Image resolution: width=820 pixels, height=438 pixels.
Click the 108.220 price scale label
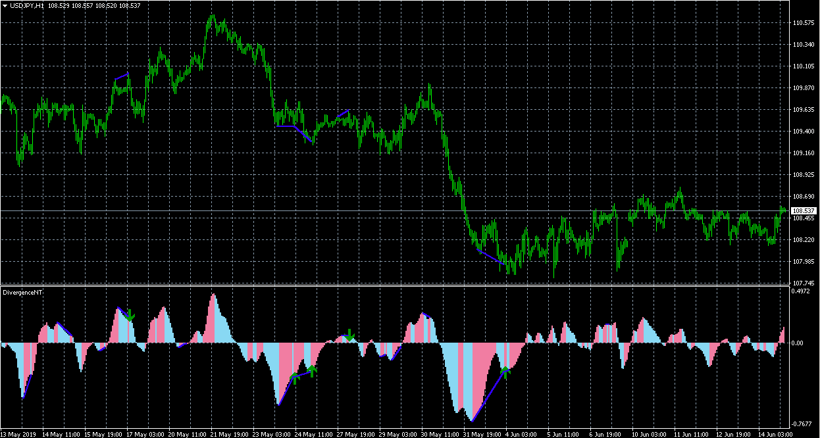[804, 240]
